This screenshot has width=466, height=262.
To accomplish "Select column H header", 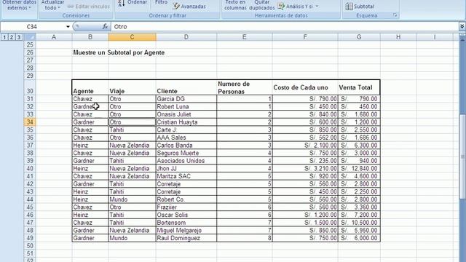I will (x=398, y=37).
